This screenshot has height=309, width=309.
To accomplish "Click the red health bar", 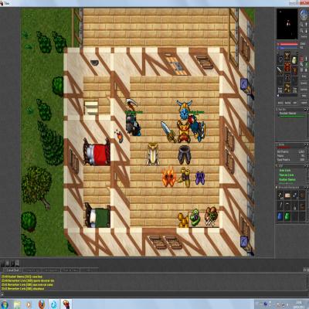I will point(289,44).
